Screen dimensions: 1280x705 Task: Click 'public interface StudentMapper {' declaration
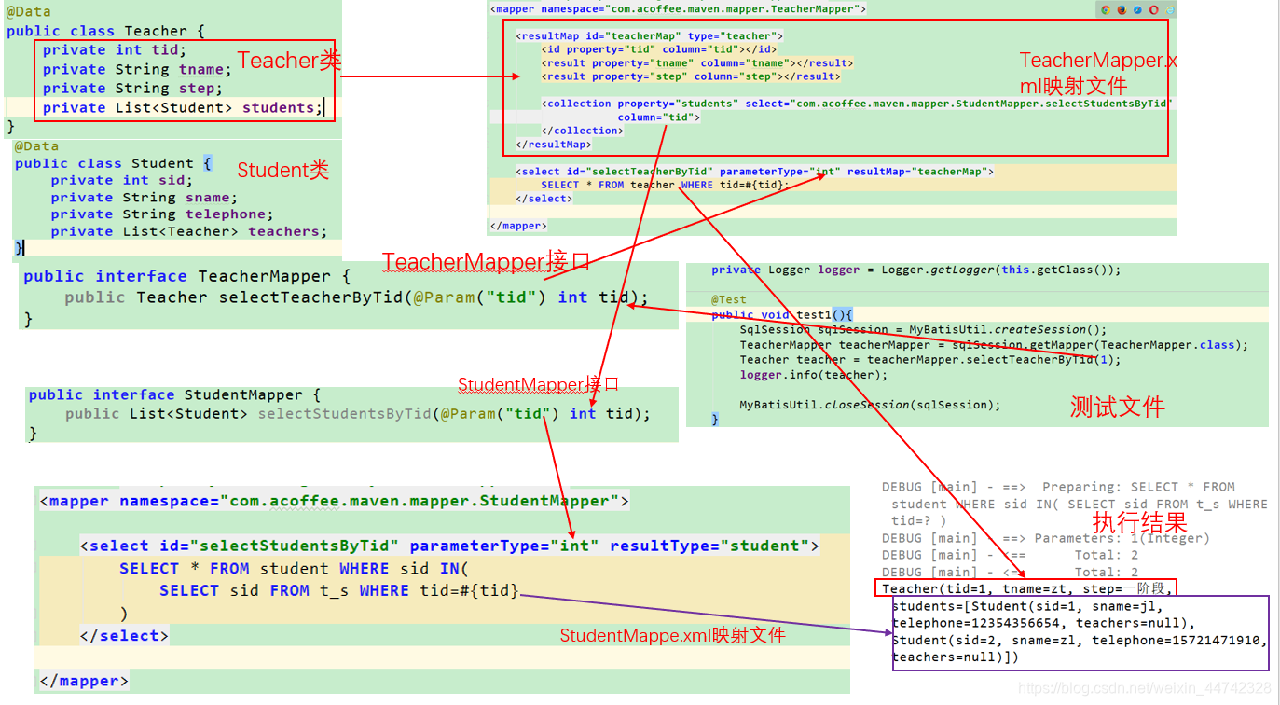(x=174, y=395)
